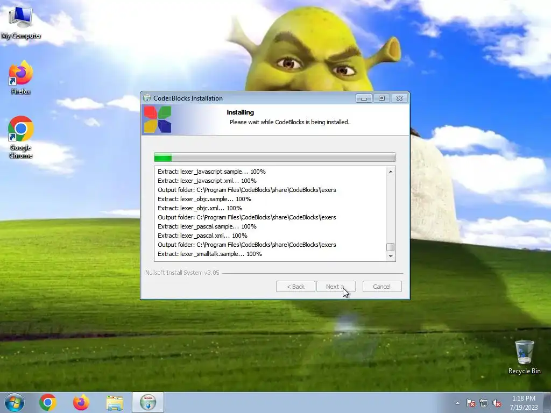Launch Firefox from desktop shortcut

point(21,78)
